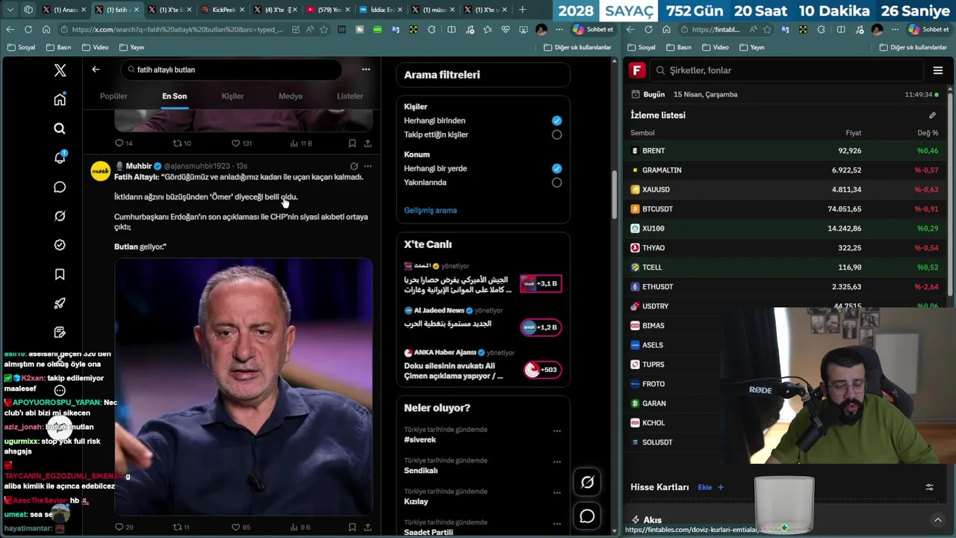Image resolution: width=956 pixels, height=538 pixels.
Task: Open options for Kızılay trend
Action: [x=556, y=492]
